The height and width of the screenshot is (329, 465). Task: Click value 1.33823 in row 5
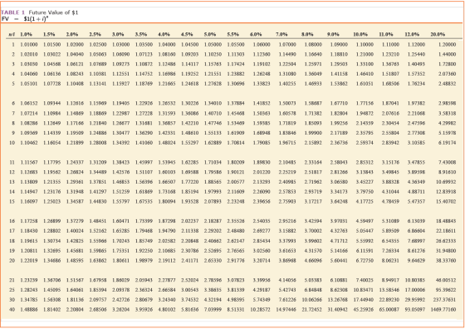[262, 84]
